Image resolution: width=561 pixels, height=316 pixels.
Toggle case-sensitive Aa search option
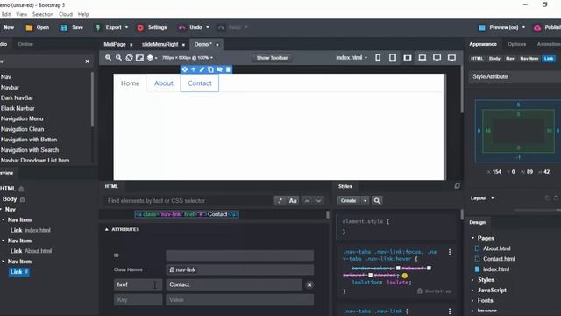tap(293, 201)
